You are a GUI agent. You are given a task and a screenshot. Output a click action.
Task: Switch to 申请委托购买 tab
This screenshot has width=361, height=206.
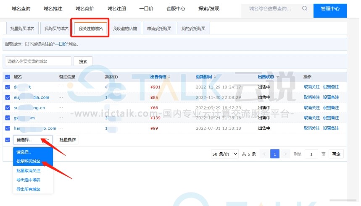[x=159, y=28]
